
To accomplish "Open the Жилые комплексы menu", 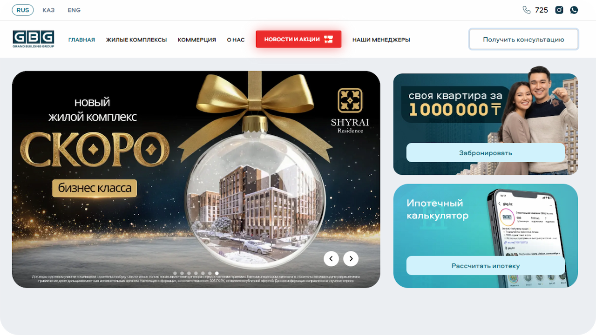I will tap(136, 40).
